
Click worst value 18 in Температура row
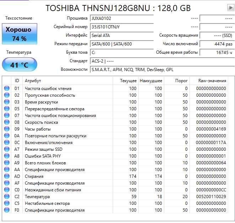pyautogui.click(x=160, y=197)
